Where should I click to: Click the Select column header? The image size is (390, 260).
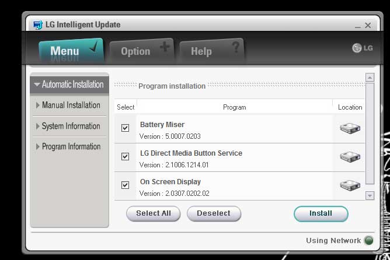pyautogui.click(x=126, y=107)
